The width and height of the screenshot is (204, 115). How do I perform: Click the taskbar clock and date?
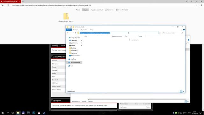[195, 113]
